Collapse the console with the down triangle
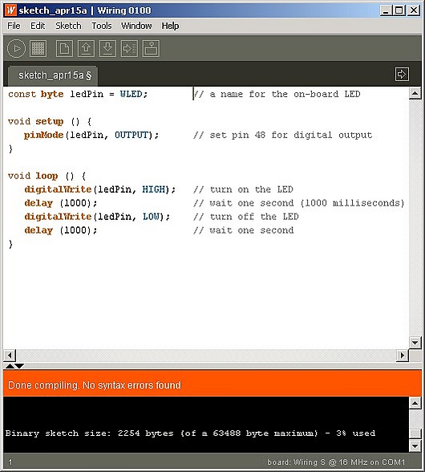Image resolution: width=425 pixels, height=472 pixels. (19, 366)
